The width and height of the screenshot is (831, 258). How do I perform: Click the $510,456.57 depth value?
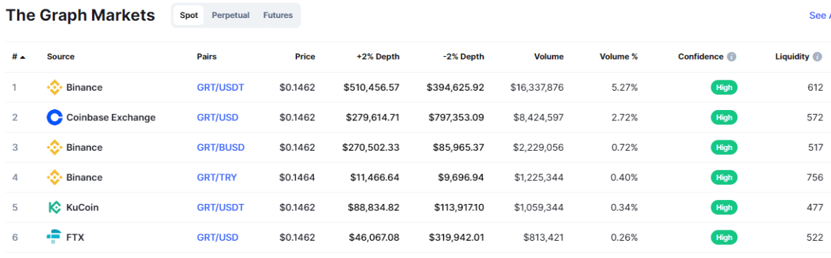371,87
